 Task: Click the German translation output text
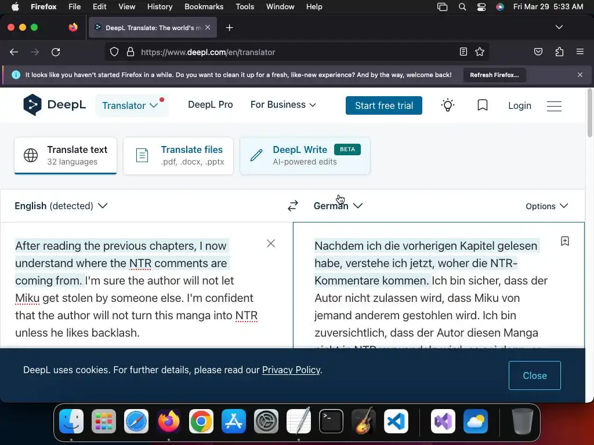click(x=431, y=289)
